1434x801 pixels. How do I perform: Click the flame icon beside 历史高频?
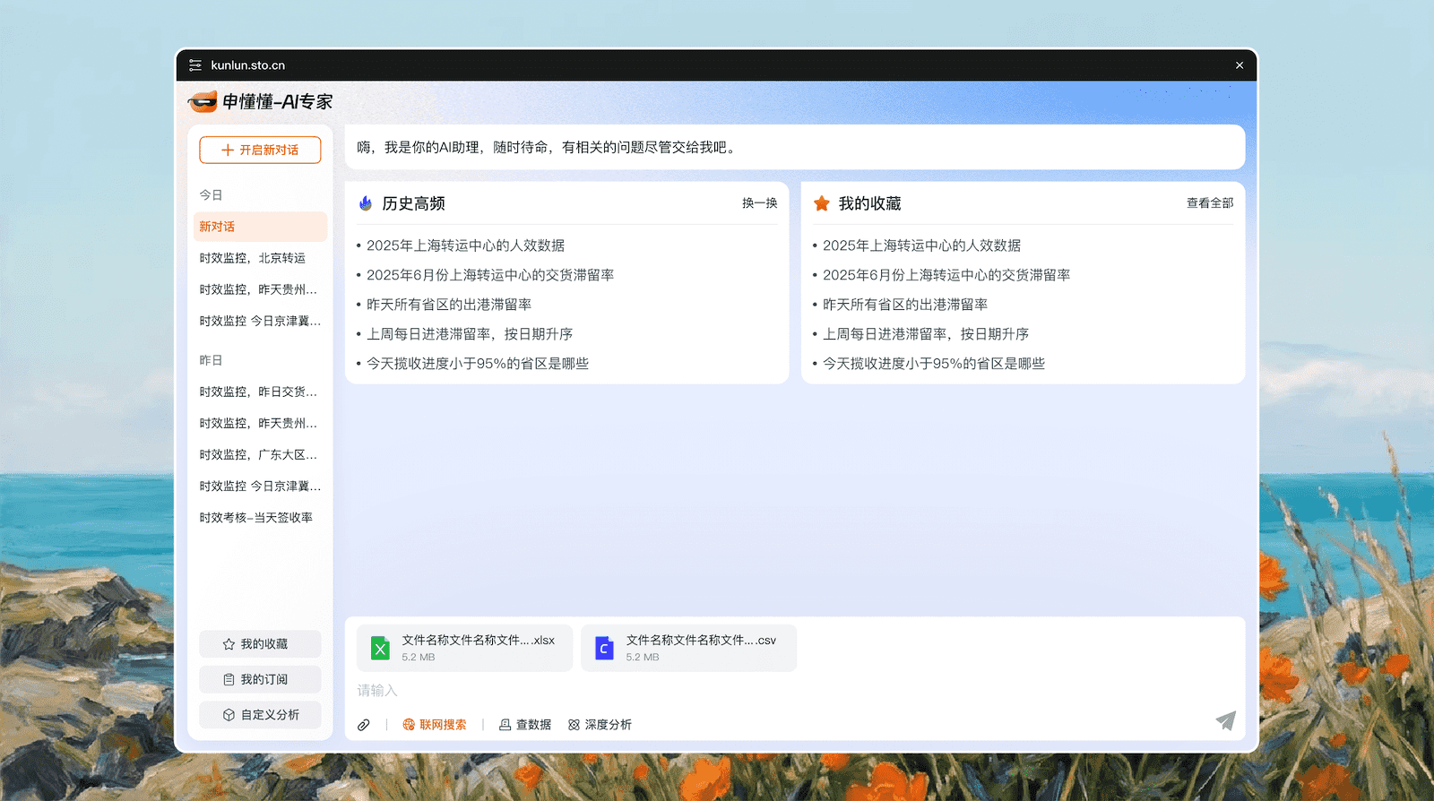pos(366,203)
